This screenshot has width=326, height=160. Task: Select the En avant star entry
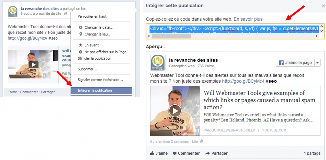(x=101, y=45)
